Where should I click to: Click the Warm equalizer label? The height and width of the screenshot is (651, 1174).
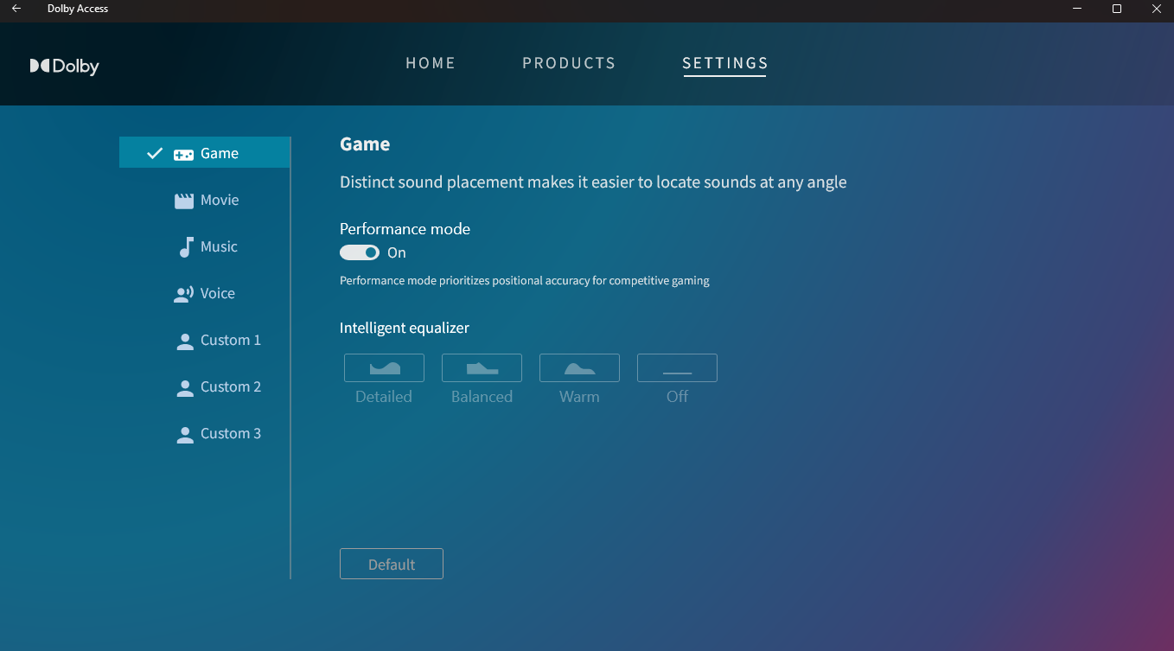579,397
